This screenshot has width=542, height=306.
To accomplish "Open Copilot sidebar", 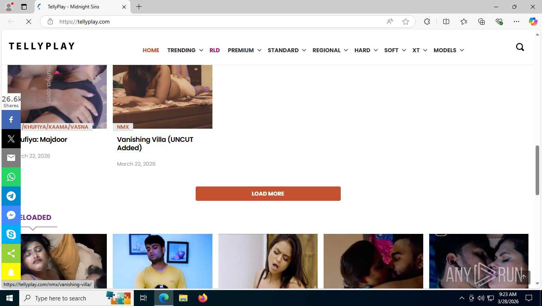I will click(533, 22).
